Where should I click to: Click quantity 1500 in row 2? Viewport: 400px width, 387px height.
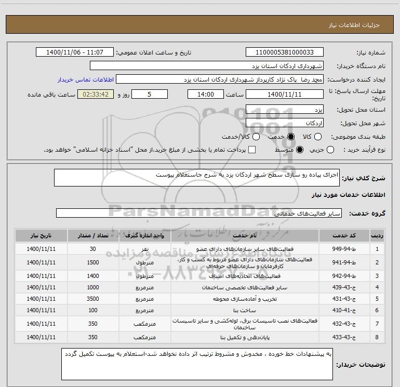tap(93, 262)
